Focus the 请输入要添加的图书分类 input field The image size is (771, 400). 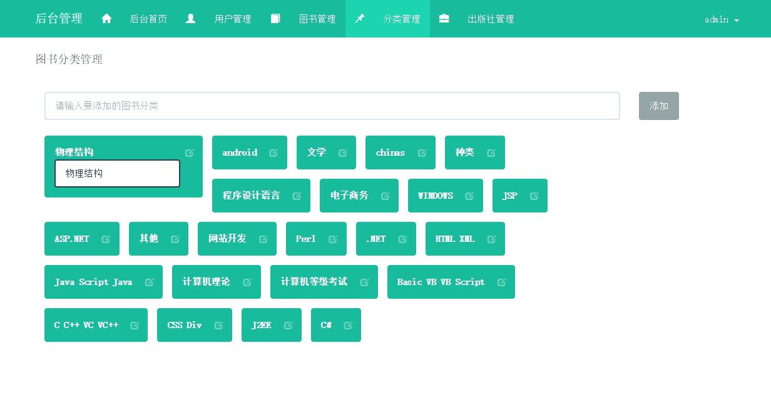pos(332,106)
